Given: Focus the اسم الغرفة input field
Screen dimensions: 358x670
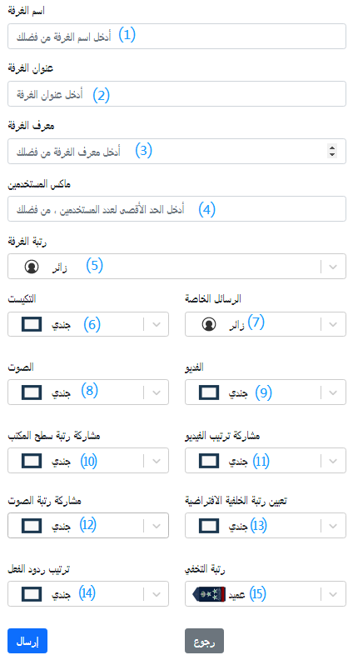Looking at the screenshot, I should click(x=177, y=37).
